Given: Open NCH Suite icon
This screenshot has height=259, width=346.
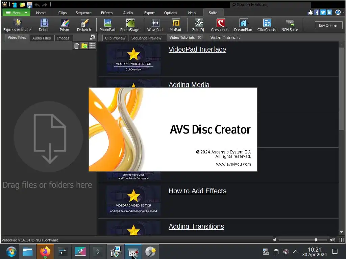Looking at the screenshot, I should (290, 25).
